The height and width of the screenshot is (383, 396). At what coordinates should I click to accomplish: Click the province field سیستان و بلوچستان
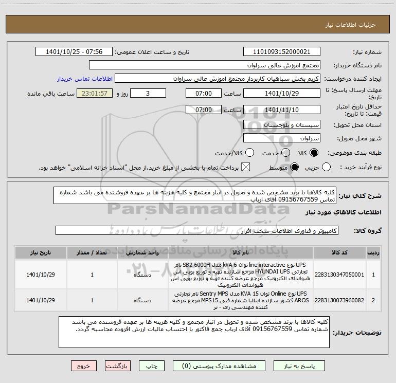[x=282, y=125]
